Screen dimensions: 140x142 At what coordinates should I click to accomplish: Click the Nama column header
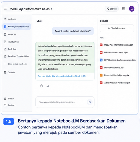102,38
